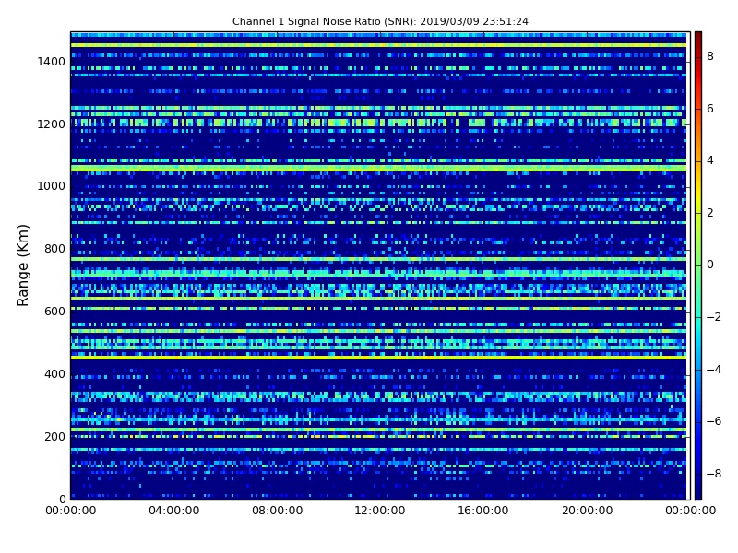Click the bright yellow band near 450 km range
This screenshot has height=553, width=738.
click(378, 358)
